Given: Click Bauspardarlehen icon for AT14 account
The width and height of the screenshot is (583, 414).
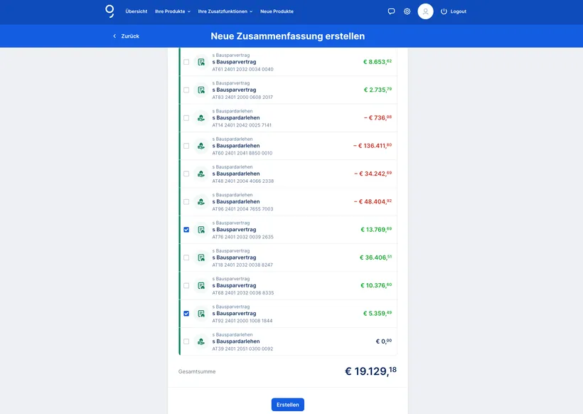Looking at the screenshot, I should click(201, 118).
